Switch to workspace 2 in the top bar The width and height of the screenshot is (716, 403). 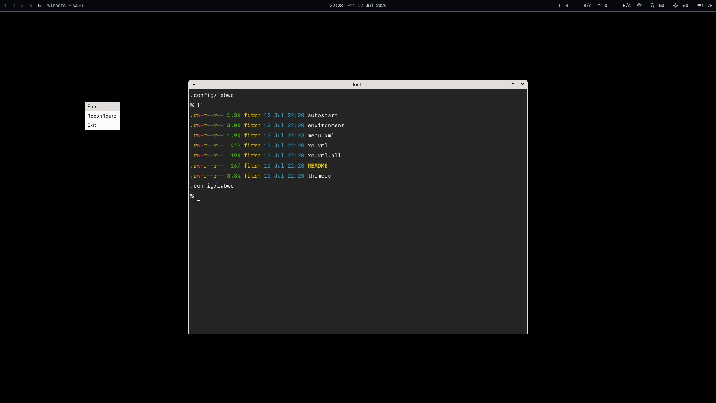tap(14, 6)
